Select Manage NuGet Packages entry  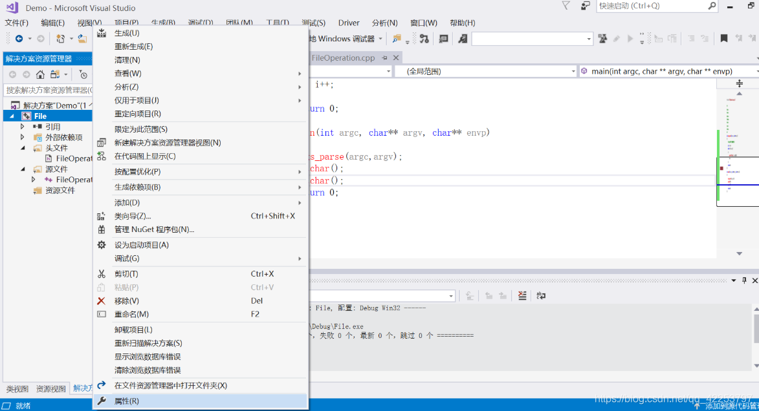click(201, 229)
